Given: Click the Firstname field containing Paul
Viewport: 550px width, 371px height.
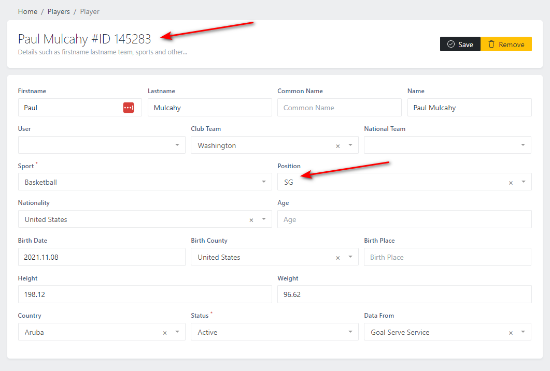Looking at the screenshot, I should [80, 108].
